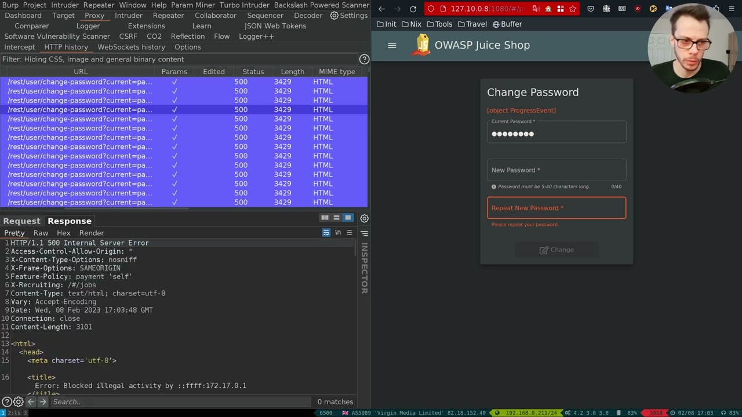Bookmark the page with the star icon
Screen dimensions: 742x417
click(573, 9)
